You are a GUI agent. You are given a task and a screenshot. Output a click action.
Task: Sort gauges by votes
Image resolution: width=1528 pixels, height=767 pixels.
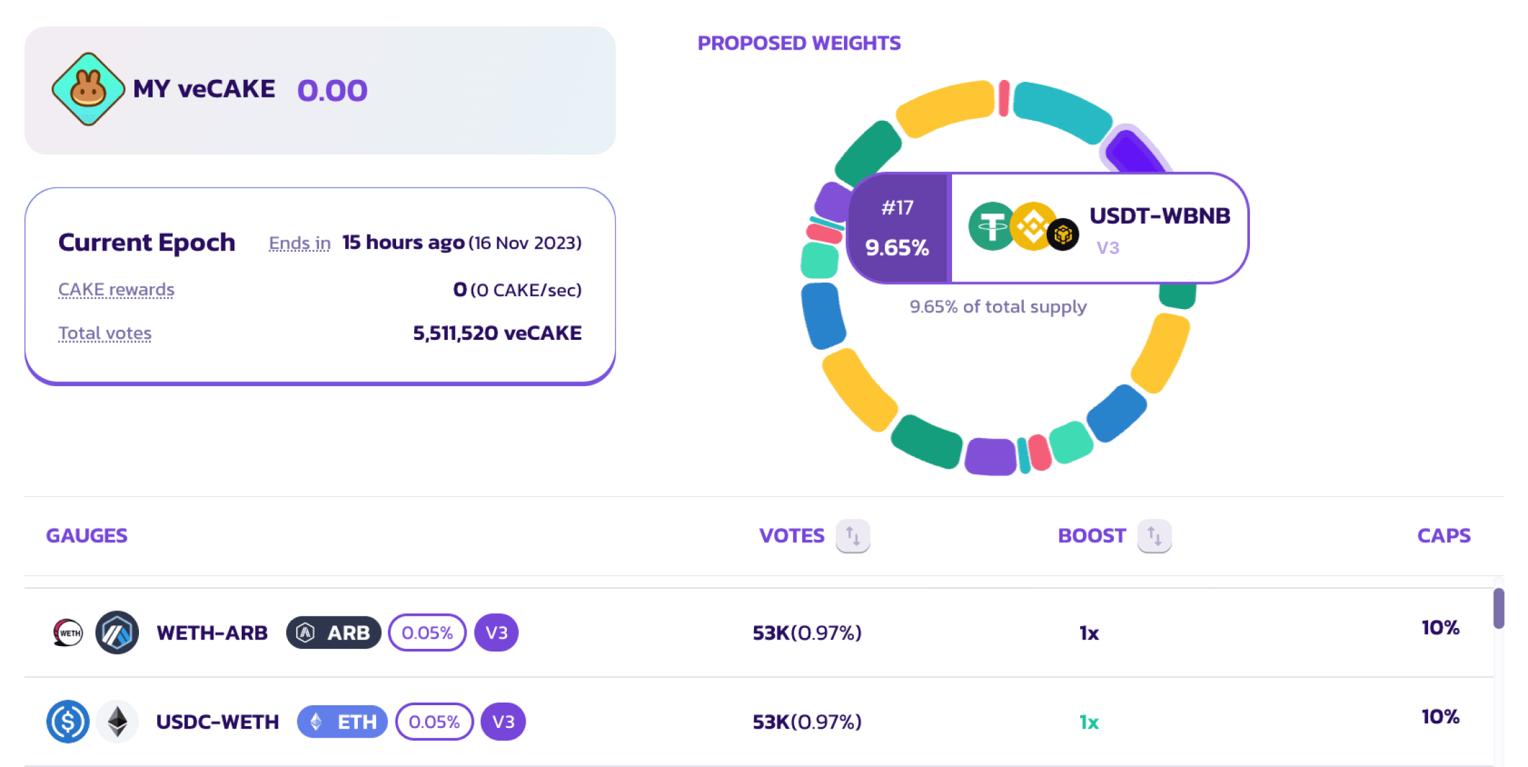coord(853,535)
